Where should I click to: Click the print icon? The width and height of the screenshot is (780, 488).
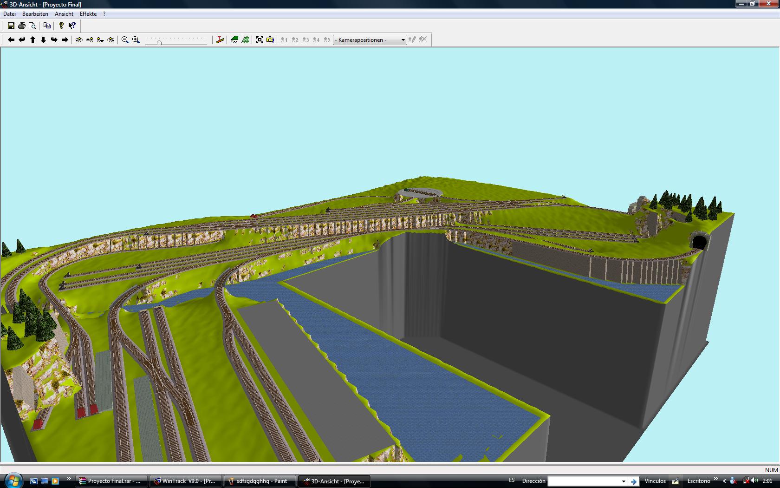(22, 26)
